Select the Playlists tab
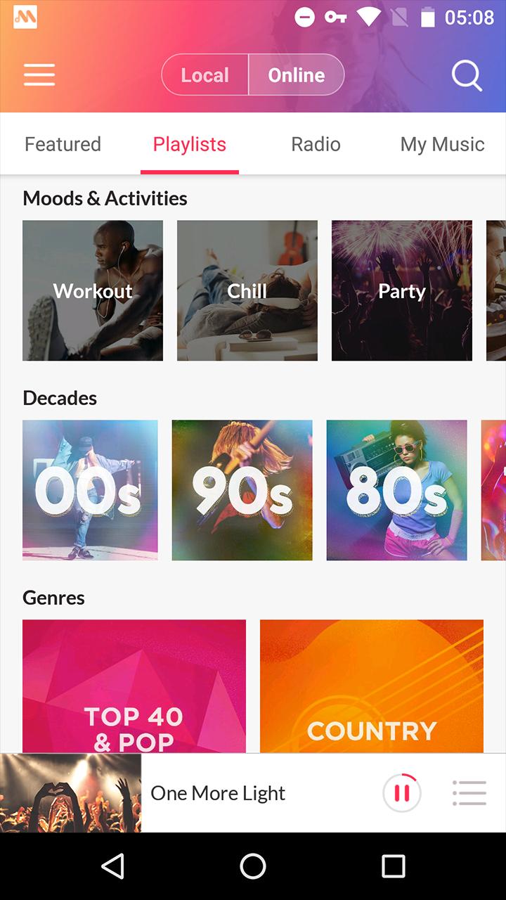 pyautogui.click(x=190, y=144)
